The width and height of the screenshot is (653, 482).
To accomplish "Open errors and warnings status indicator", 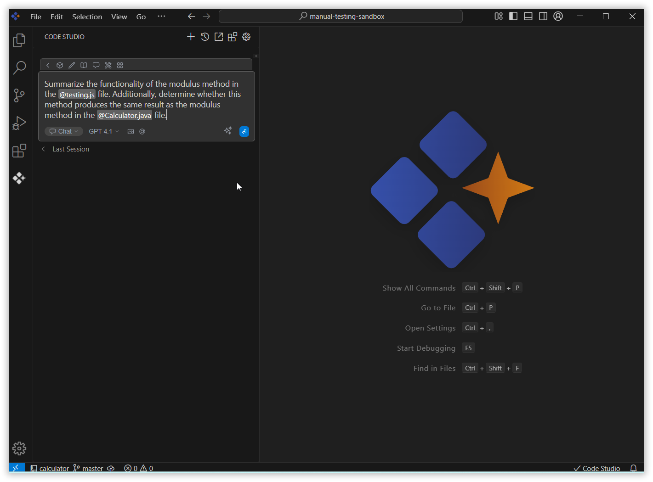I will (139, 468).
